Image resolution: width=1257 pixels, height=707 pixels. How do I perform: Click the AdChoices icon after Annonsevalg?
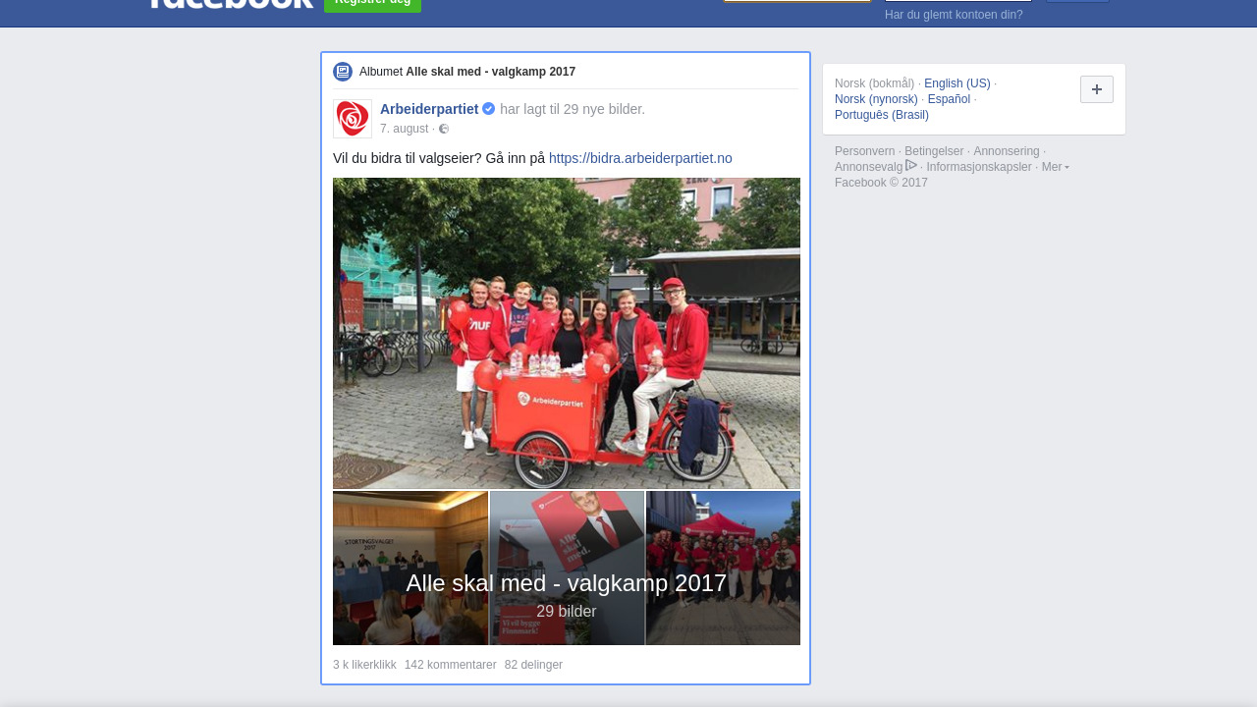coord(911,166)
